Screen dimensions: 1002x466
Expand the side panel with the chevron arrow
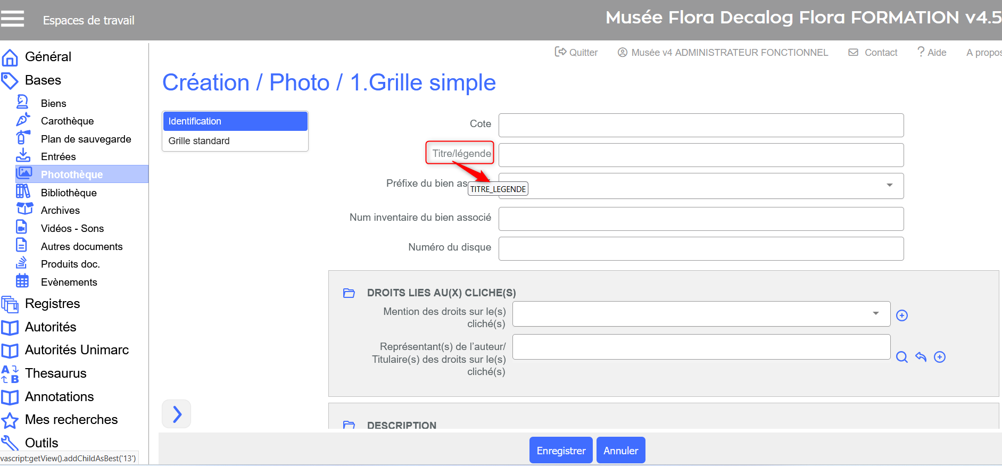tap(177, 414)
